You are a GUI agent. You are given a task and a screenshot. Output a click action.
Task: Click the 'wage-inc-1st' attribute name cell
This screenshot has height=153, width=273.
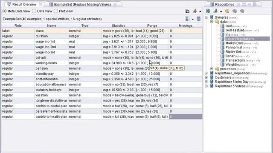(51, 42)
